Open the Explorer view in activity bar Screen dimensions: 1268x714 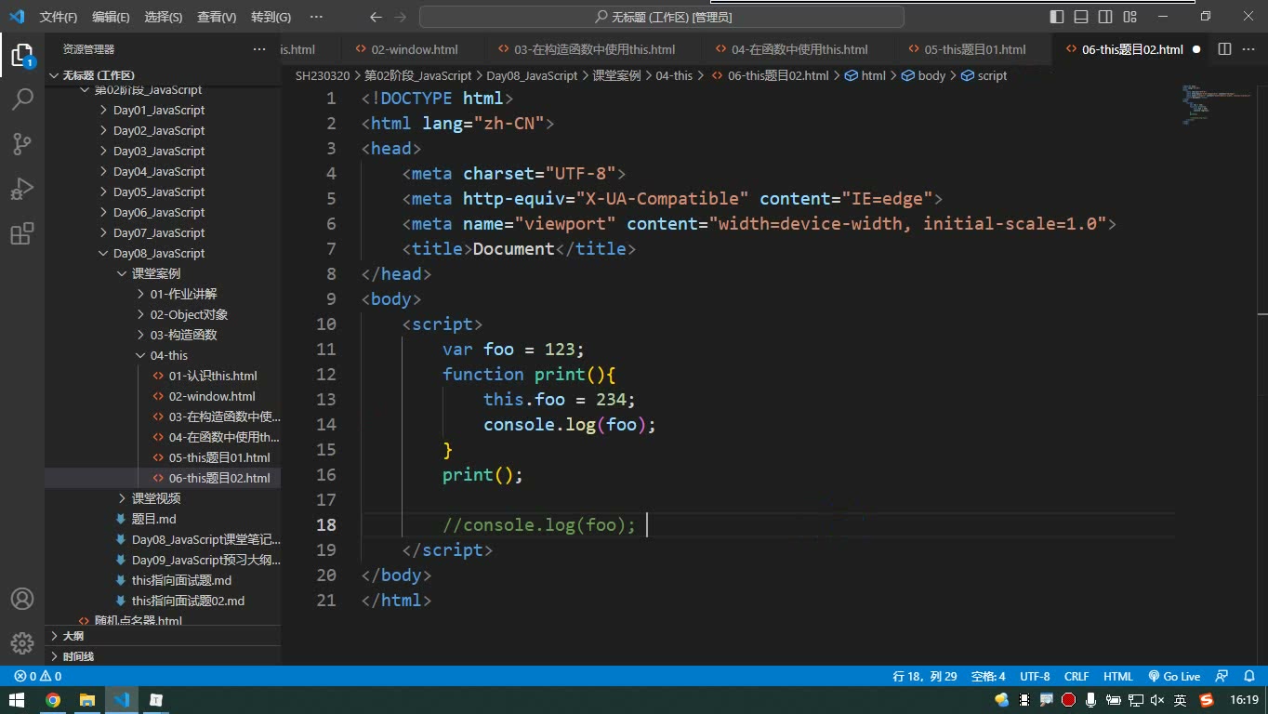pyautogui.click(x=22, y=54)
